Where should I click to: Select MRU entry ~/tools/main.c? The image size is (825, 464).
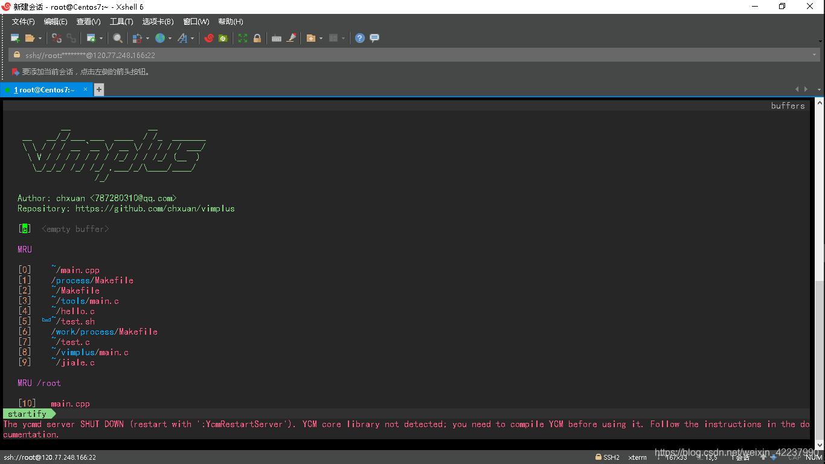pos(85,301)
